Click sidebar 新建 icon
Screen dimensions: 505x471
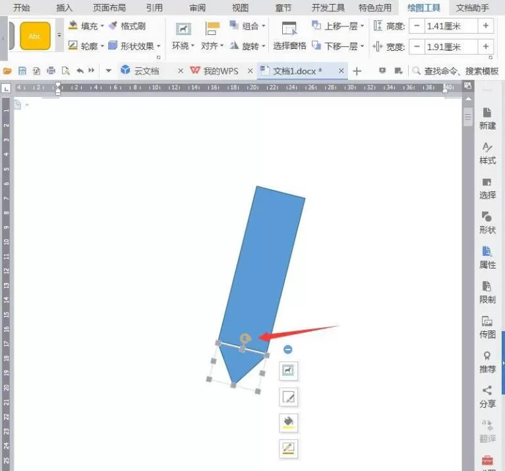(487, 119)
